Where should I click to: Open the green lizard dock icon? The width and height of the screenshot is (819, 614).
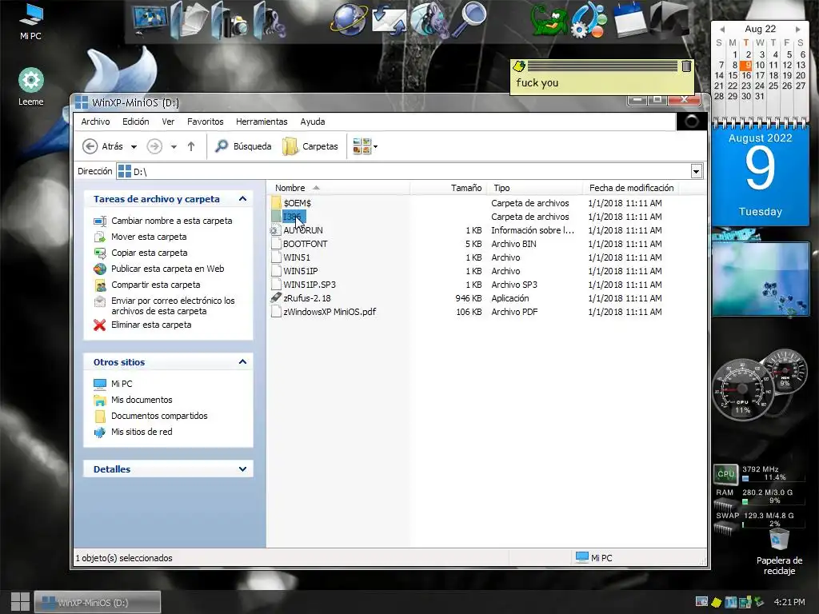[549, 21]
